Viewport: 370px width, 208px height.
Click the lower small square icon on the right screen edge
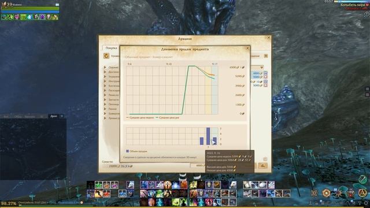point(367,95)
